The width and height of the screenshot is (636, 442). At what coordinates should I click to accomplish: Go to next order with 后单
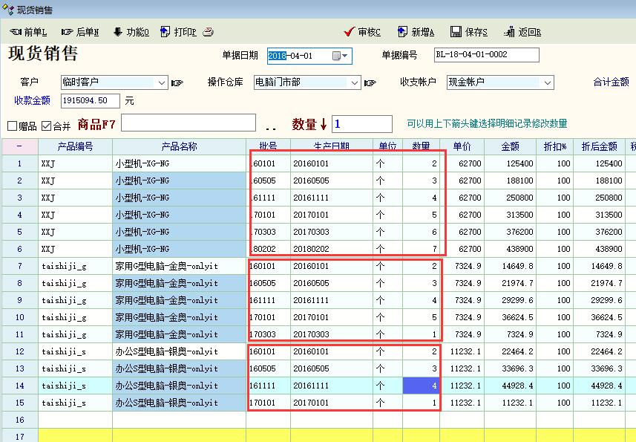tap(80, 32)
